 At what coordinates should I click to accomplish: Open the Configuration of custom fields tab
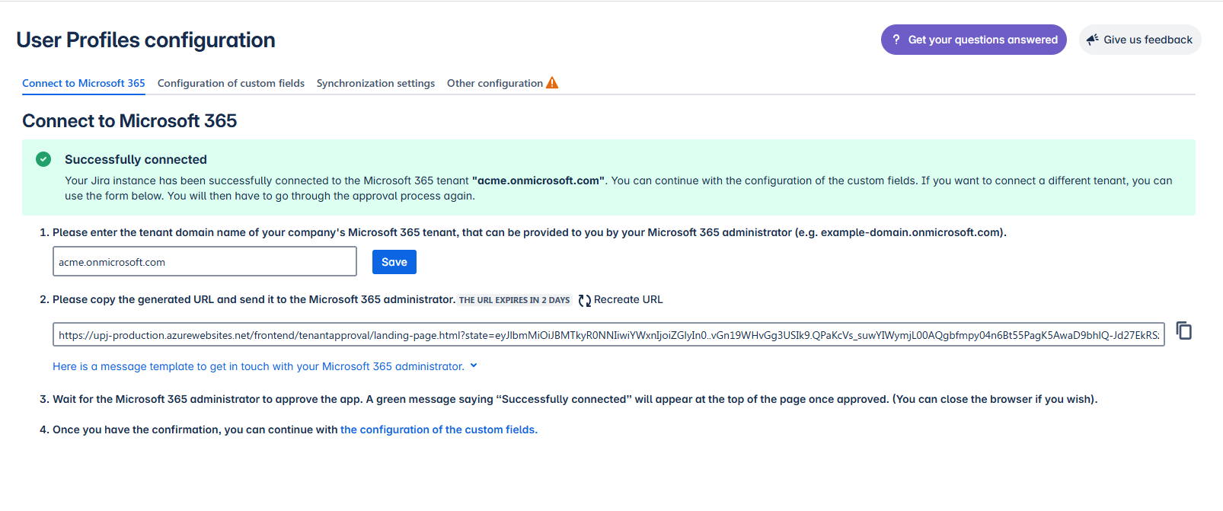pyautogui.click(x=231, y=83)
